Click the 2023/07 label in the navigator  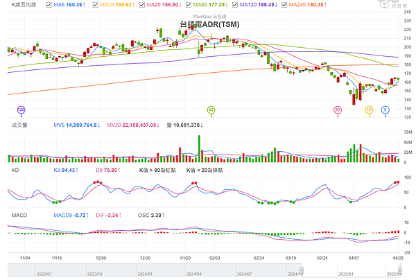(x=44, y=274)
